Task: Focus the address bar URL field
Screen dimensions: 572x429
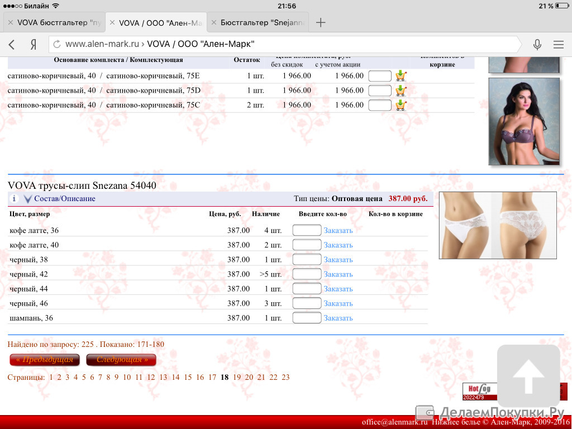Action: 284,45
